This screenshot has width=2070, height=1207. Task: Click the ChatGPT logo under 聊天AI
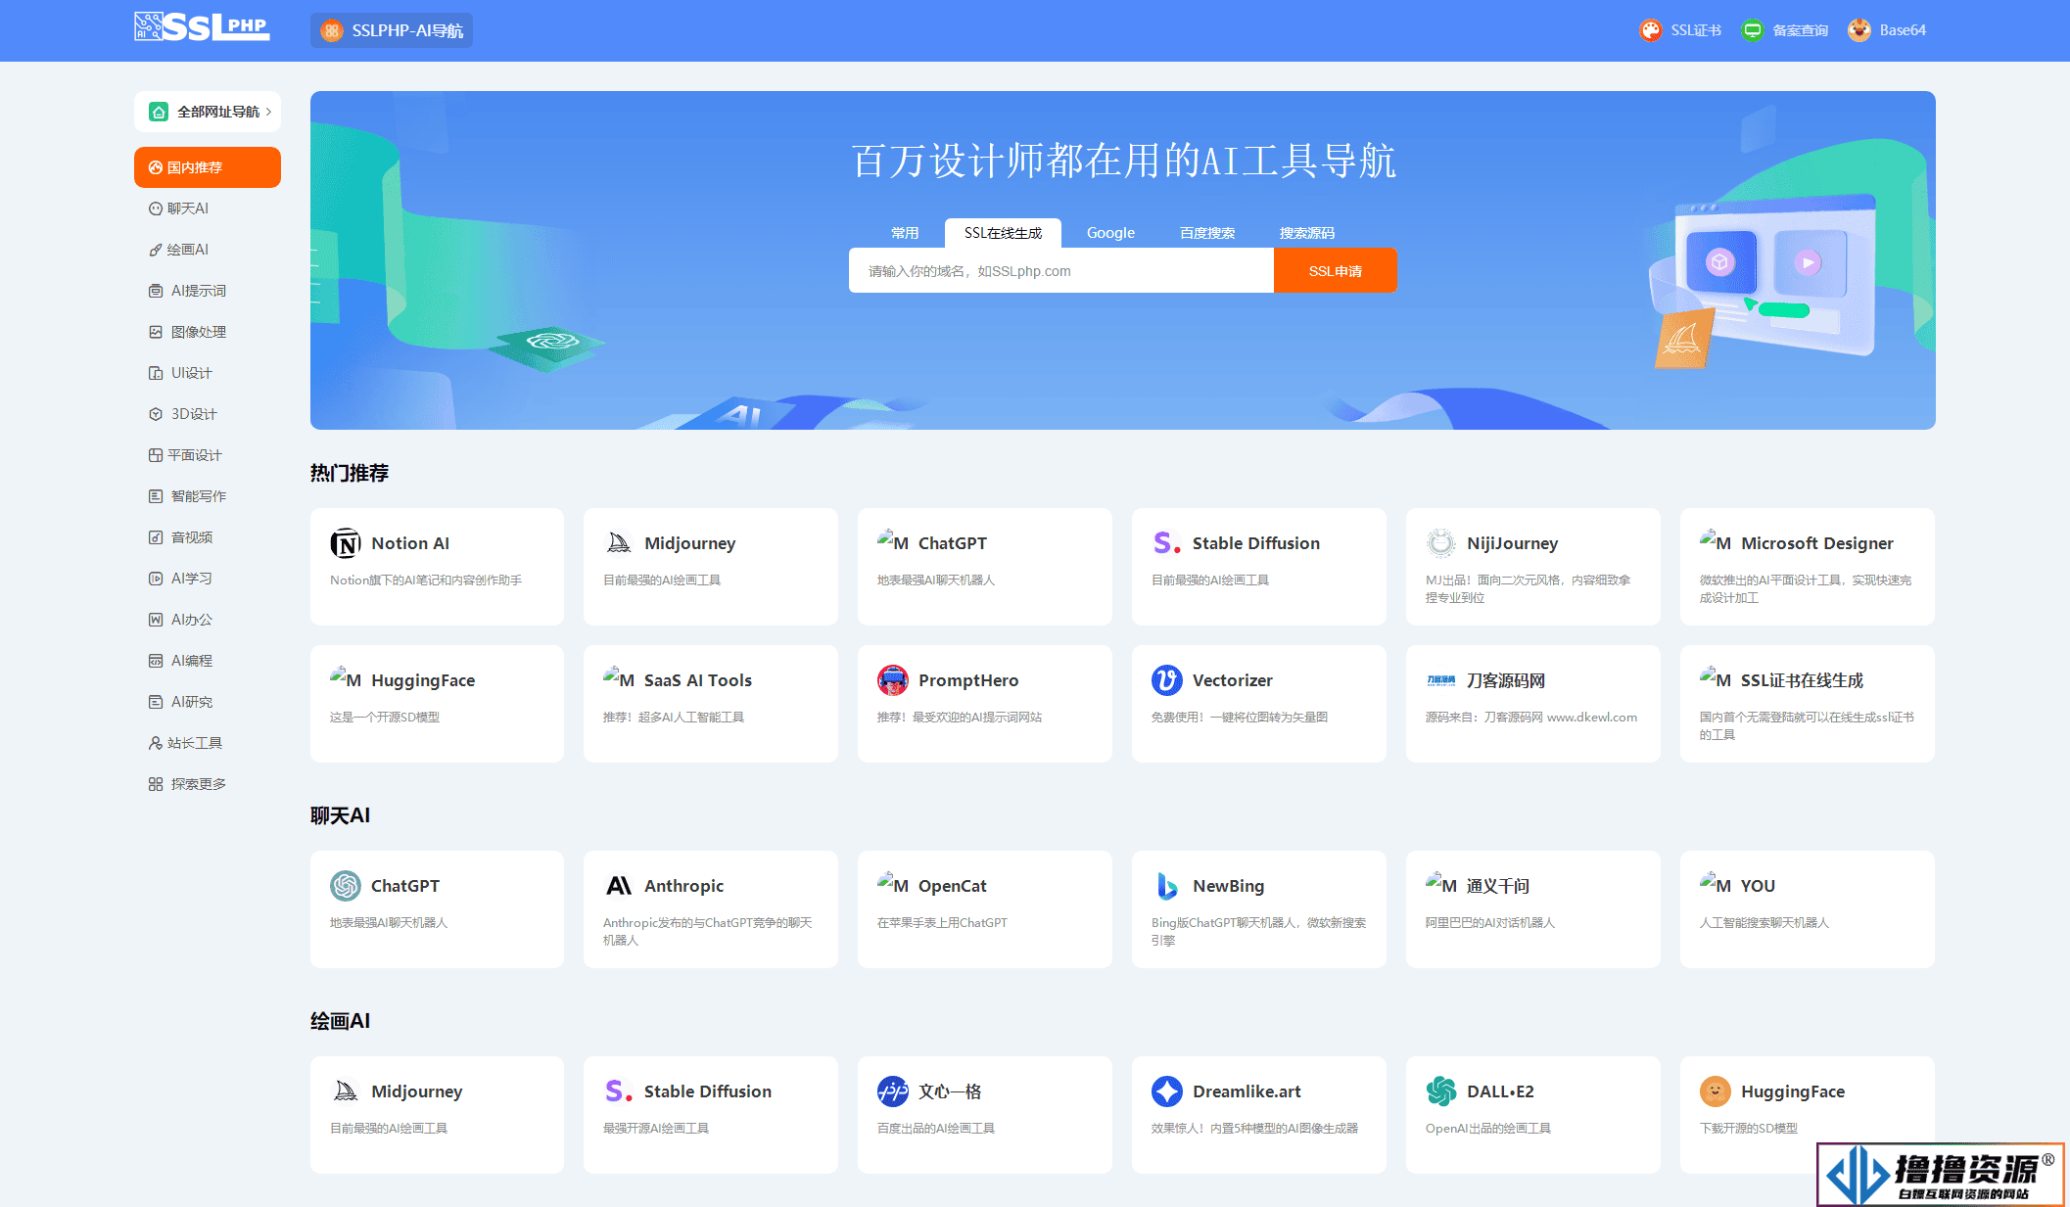pyautogui.click(x=346, y=886)
